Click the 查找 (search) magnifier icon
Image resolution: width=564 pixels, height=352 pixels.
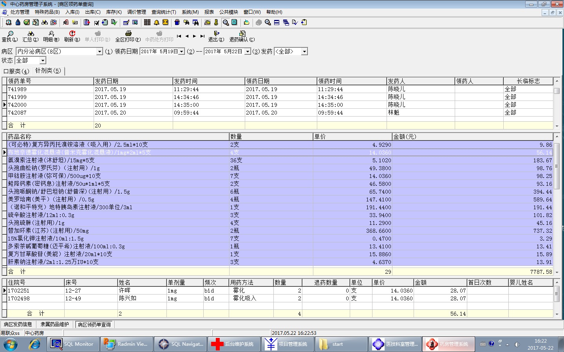pos(10,34)
